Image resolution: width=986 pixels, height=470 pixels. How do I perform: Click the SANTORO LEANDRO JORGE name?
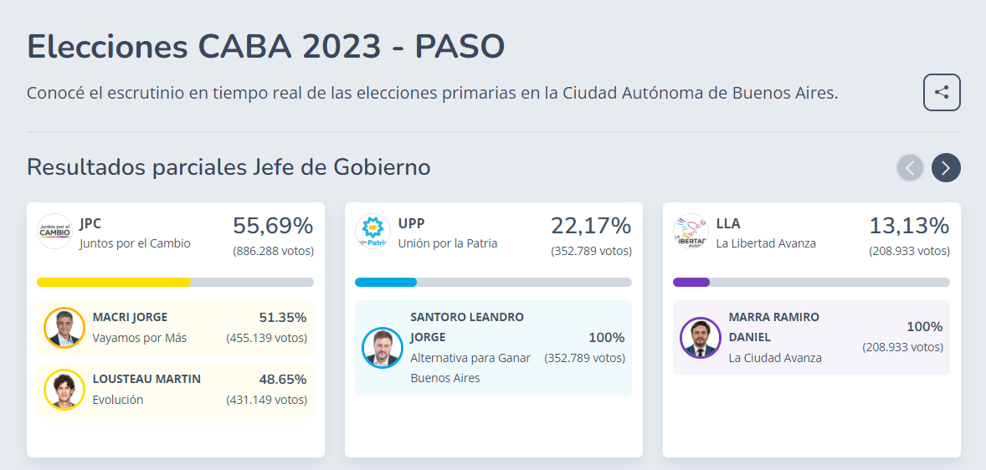(466, 327)
